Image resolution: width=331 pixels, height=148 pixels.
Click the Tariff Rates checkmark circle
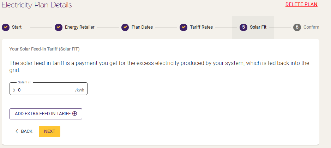click(183, 27)
